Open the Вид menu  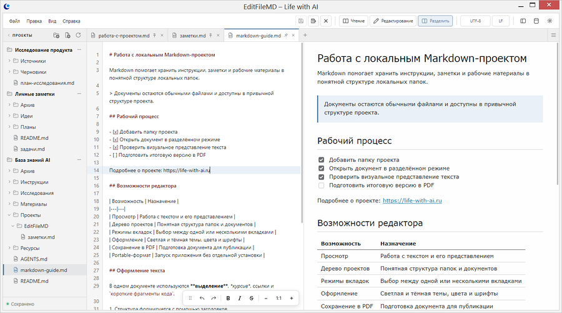pos(52,21)
